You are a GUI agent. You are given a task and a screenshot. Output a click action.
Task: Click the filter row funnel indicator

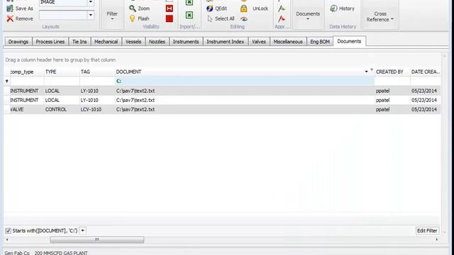6,81
